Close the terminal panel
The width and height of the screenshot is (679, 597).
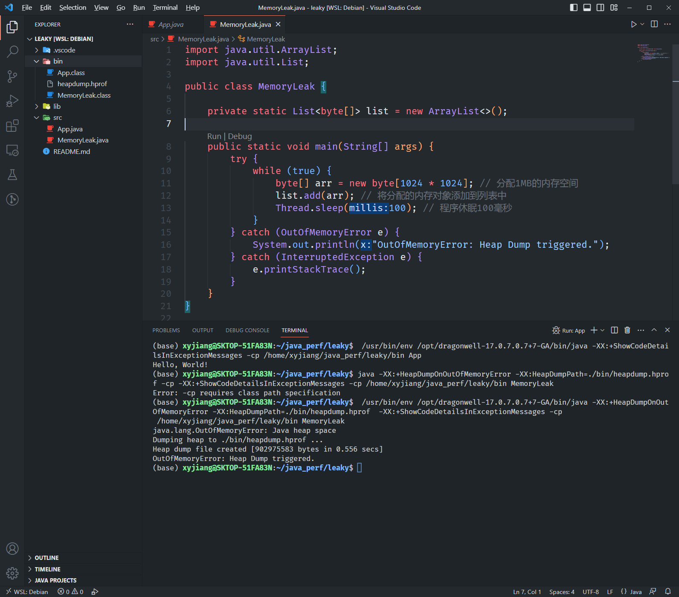pyautogui.click(x=667, y=330)
